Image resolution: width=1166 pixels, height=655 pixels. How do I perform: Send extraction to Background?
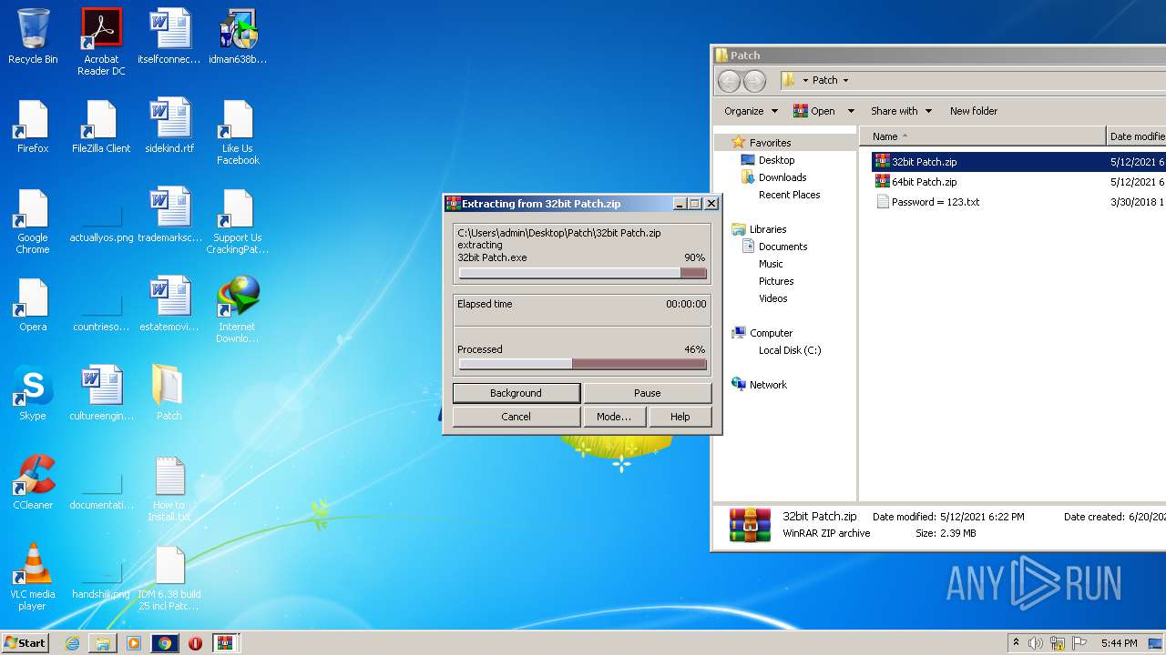pos(517,393)
